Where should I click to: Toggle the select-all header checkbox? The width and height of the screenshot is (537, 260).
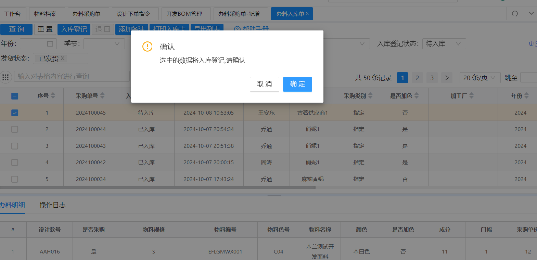(x=15, y=96)
